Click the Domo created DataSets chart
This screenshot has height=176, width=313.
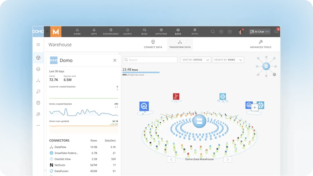(x=83, y=112)
